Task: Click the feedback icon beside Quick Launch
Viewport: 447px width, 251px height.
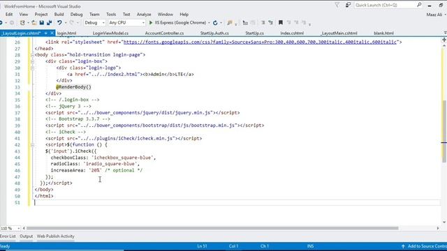Action: (x=348, y=5)
